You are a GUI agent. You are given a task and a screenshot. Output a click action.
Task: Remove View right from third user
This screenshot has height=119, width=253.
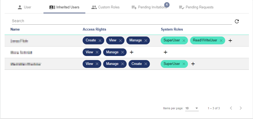click(97, 64)
